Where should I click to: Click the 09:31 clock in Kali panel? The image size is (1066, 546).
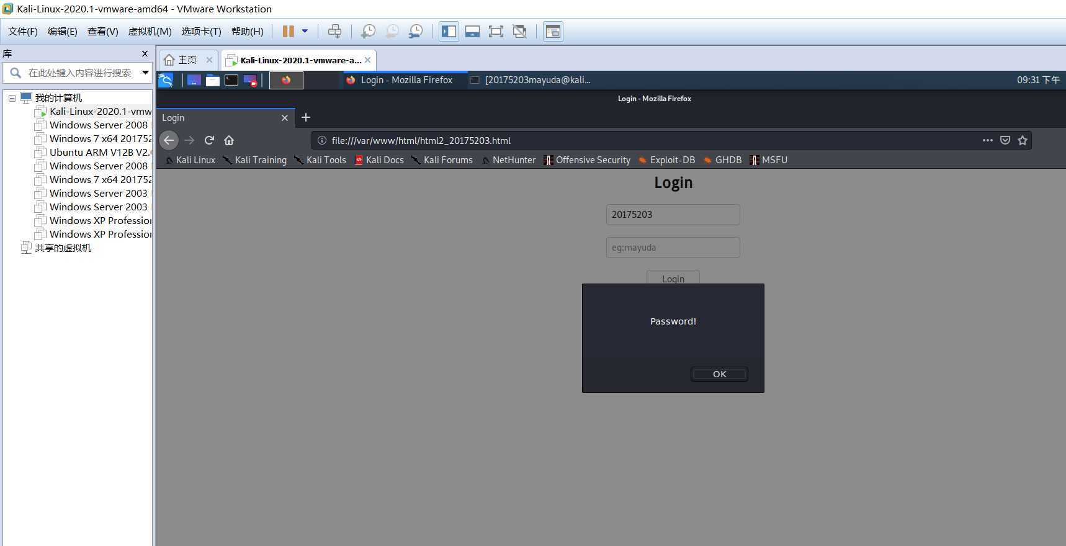[1038, 80]
